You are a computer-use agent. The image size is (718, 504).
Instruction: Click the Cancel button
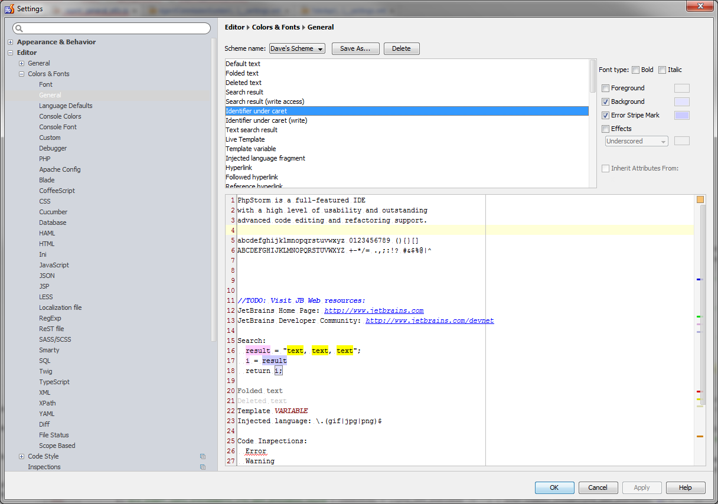(598, 487)
